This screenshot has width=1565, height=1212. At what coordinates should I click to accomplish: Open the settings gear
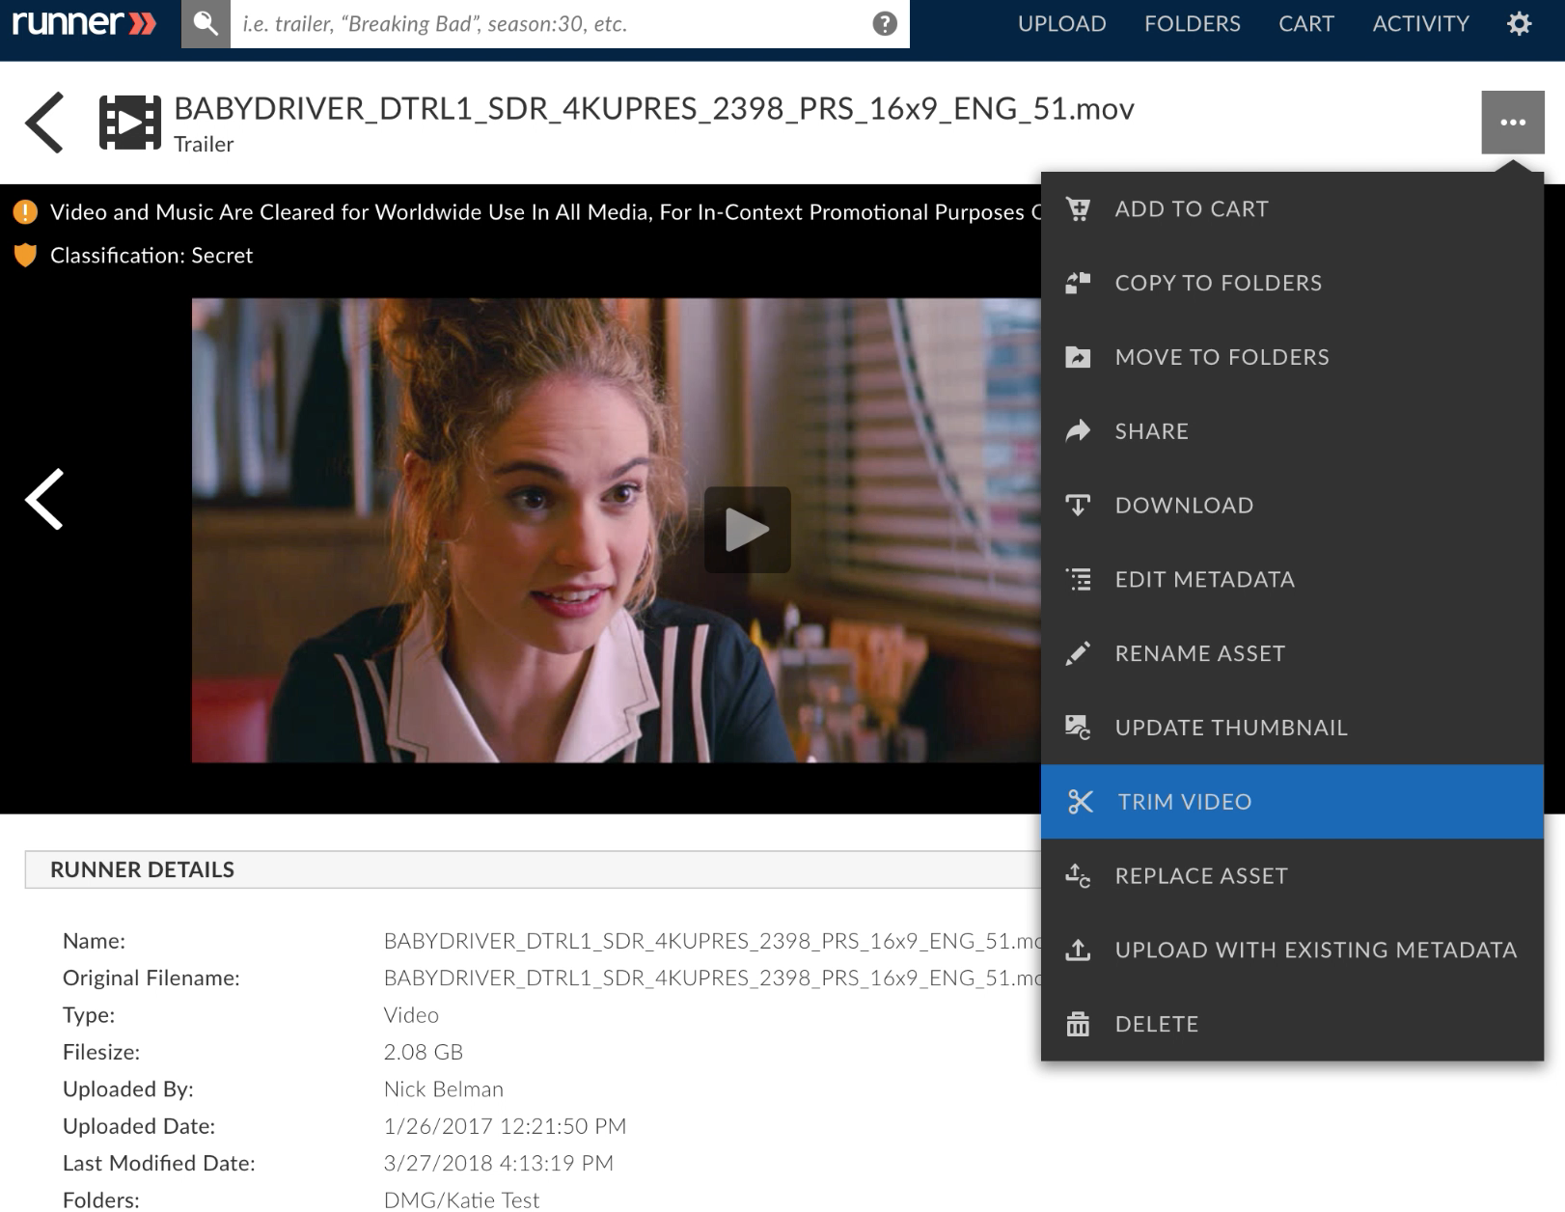[x=1519, y=23]
